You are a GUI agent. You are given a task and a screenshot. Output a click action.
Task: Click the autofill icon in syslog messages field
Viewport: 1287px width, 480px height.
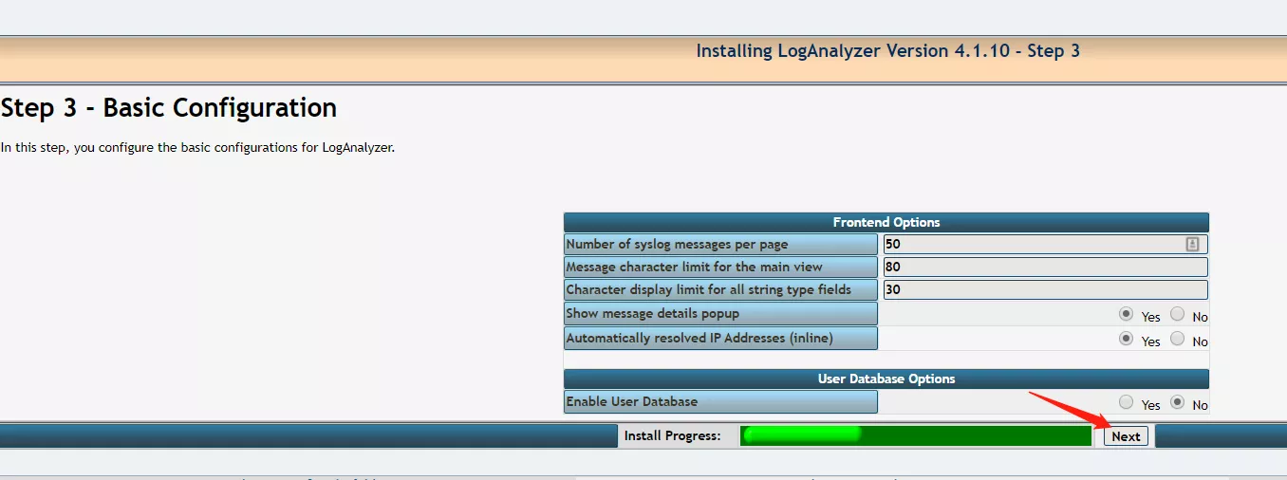click(1192, 245)
